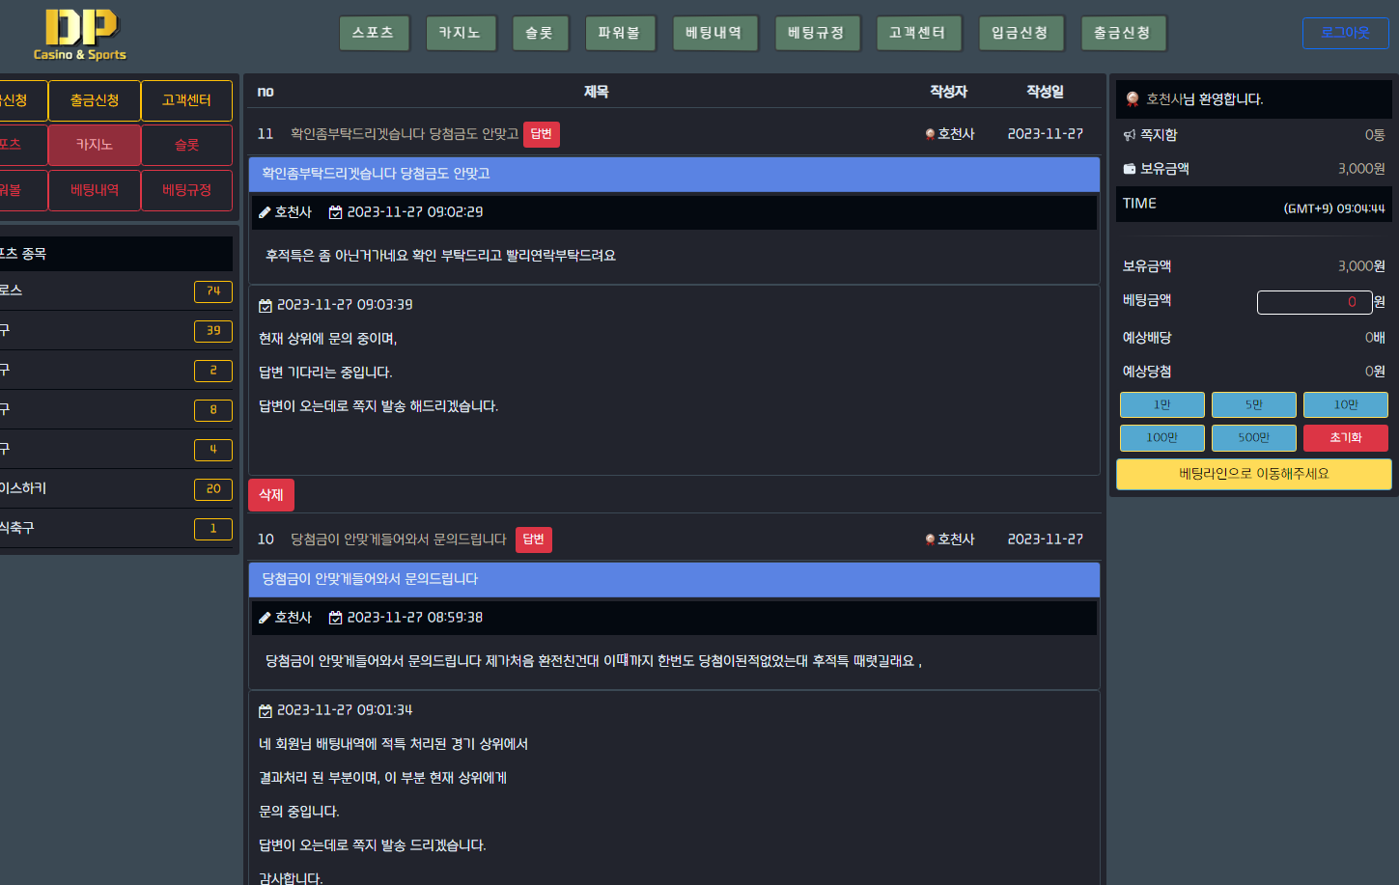
Task: Click calendar icon beside 09:02:29 timestamp
Action: click(335, 212)
